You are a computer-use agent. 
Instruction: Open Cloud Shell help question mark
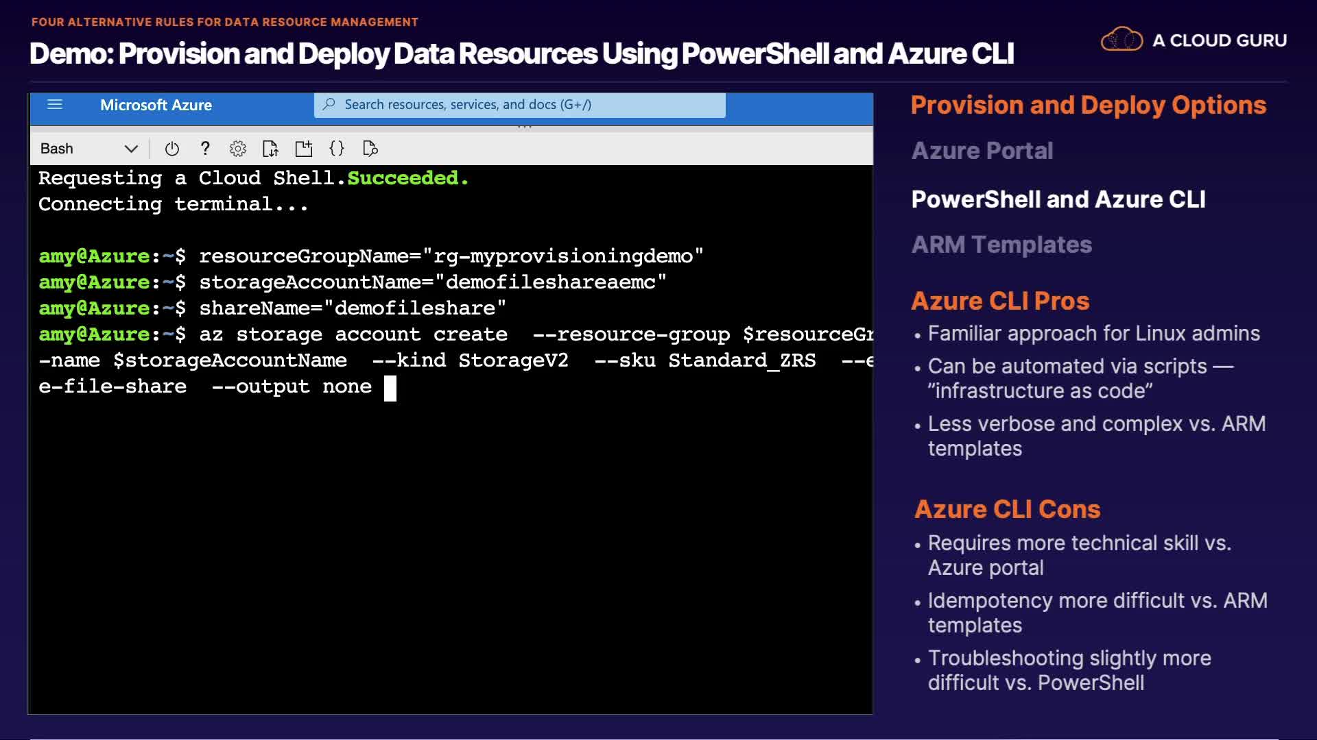(204, 149)
